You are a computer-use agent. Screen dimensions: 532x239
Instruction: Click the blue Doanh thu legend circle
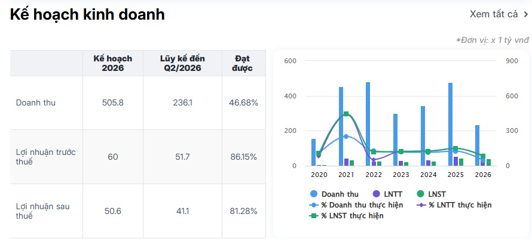[x=314, y=194]
